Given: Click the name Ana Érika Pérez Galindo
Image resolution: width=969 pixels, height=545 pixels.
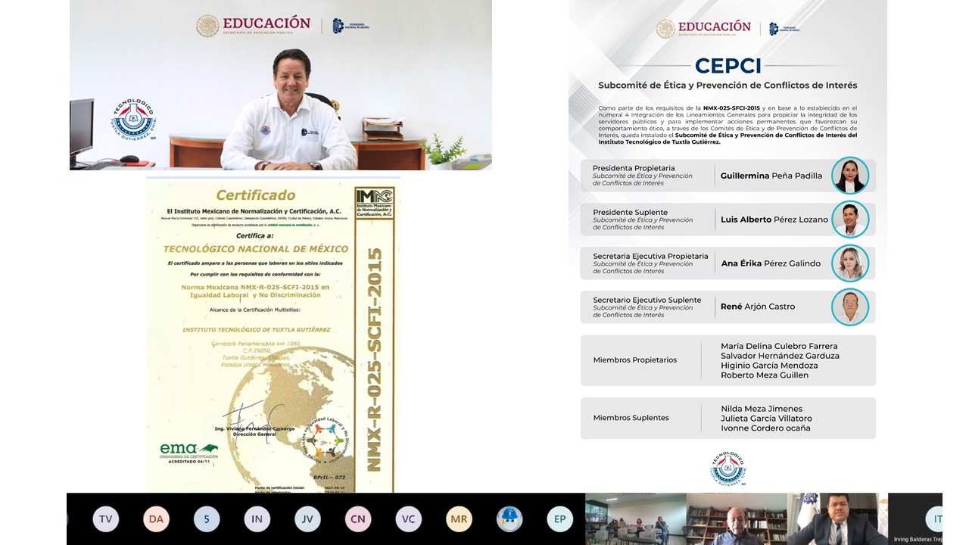Looking at the screenshot, I should (771, 263).
